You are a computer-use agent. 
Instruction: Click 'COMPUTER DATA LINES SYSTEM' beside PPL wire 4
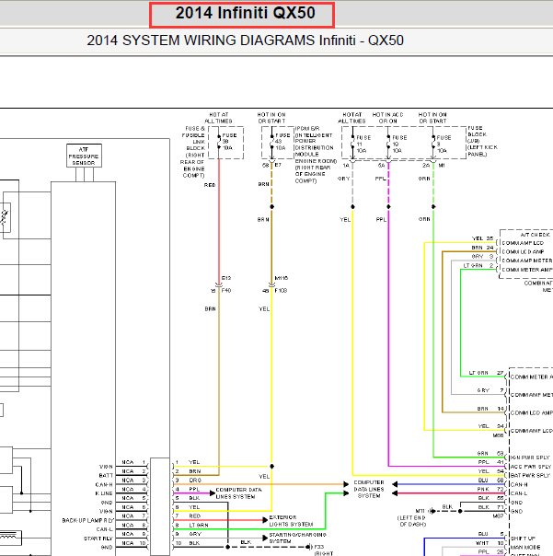pos(238,493)
